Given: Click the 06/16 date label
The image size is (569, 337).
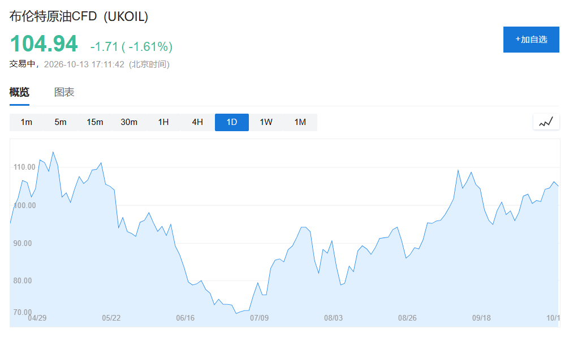Looking at the screenshot, I should point(185,318).
